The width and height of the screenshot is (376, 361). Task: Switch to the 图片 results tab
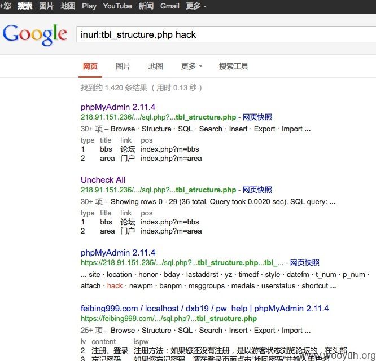point(123,67)
